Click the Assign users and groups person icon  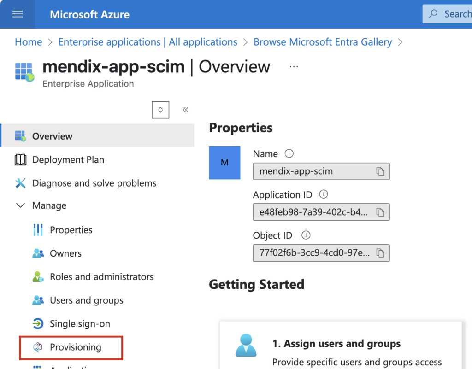246,345
